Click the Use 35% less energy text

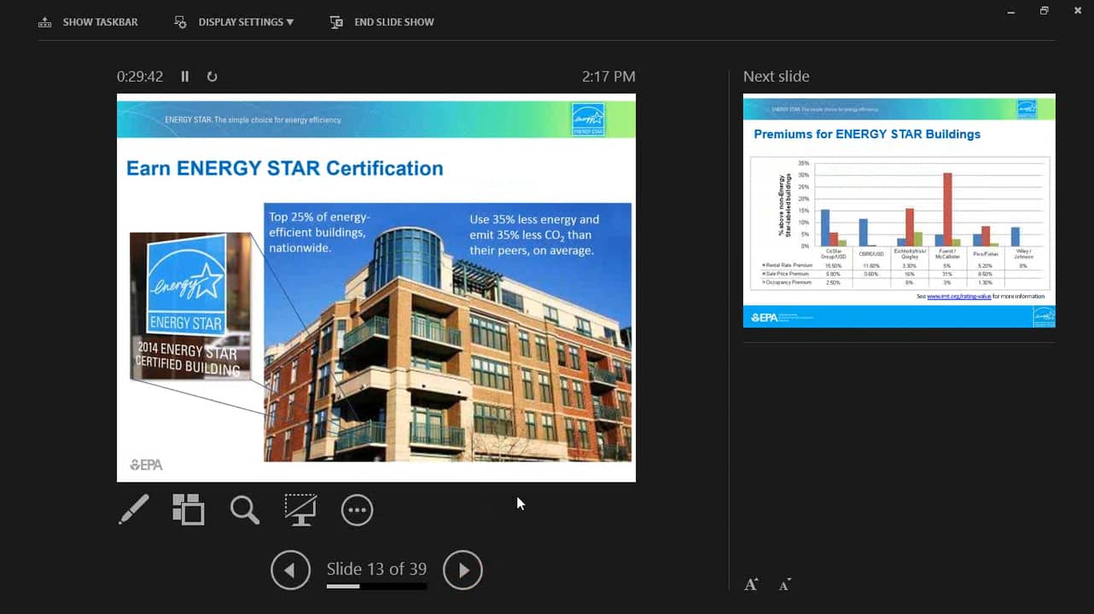pos(534,235)
